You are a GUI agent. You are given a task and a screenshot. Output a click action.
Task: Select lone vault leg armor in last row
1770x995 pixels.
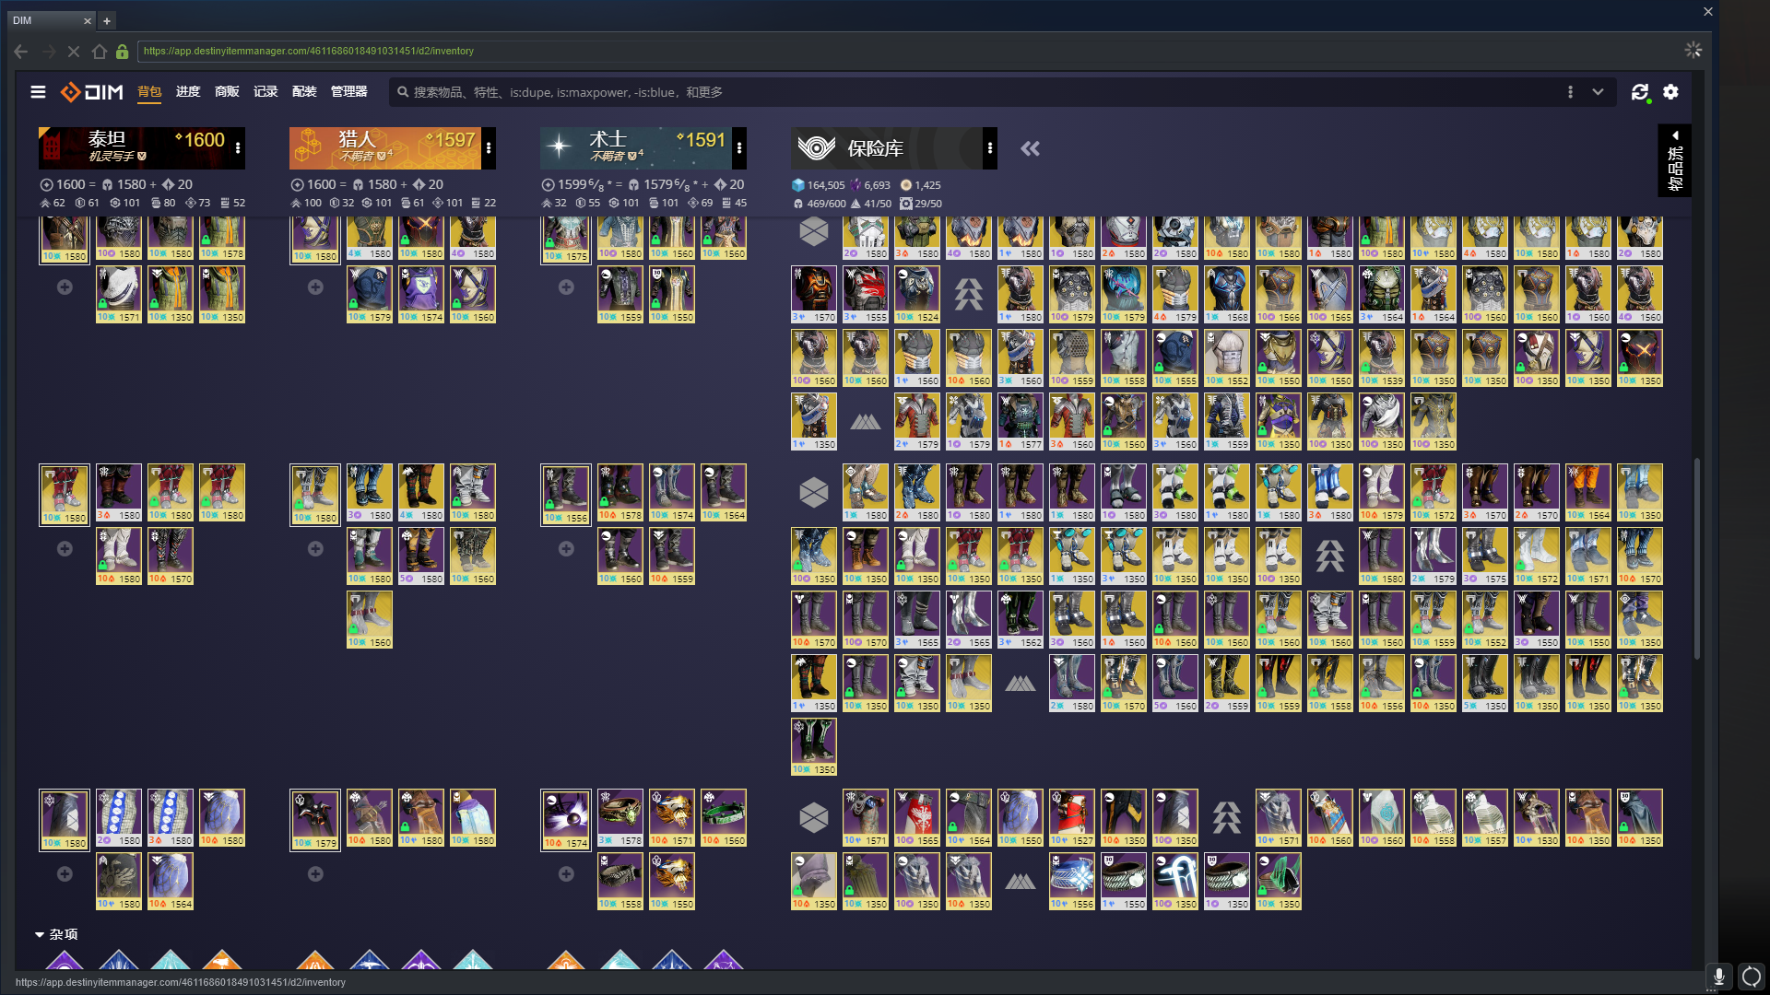point(814,747)
